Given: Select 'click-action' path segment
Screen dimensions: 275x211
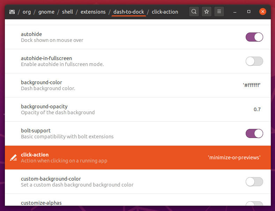Looking at the screenshot, I should [x=165, y=12].
